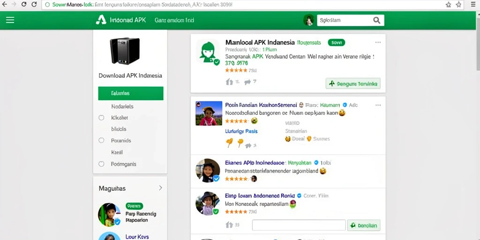Image resolution: width=480 pixels, height=240 pixels.
Task: Click the search magnifier icon
Action: click(376, 21)
